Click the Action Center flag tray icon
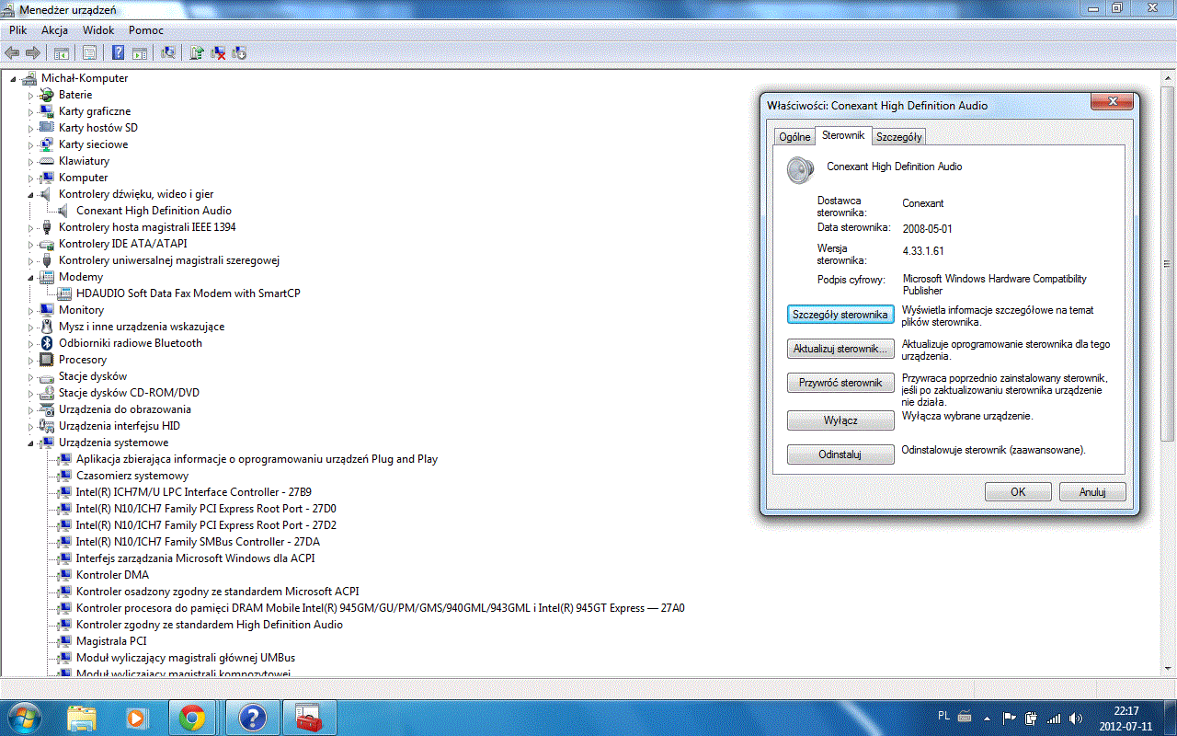Screen dimensions: 1177x736 coord(1010,718)
